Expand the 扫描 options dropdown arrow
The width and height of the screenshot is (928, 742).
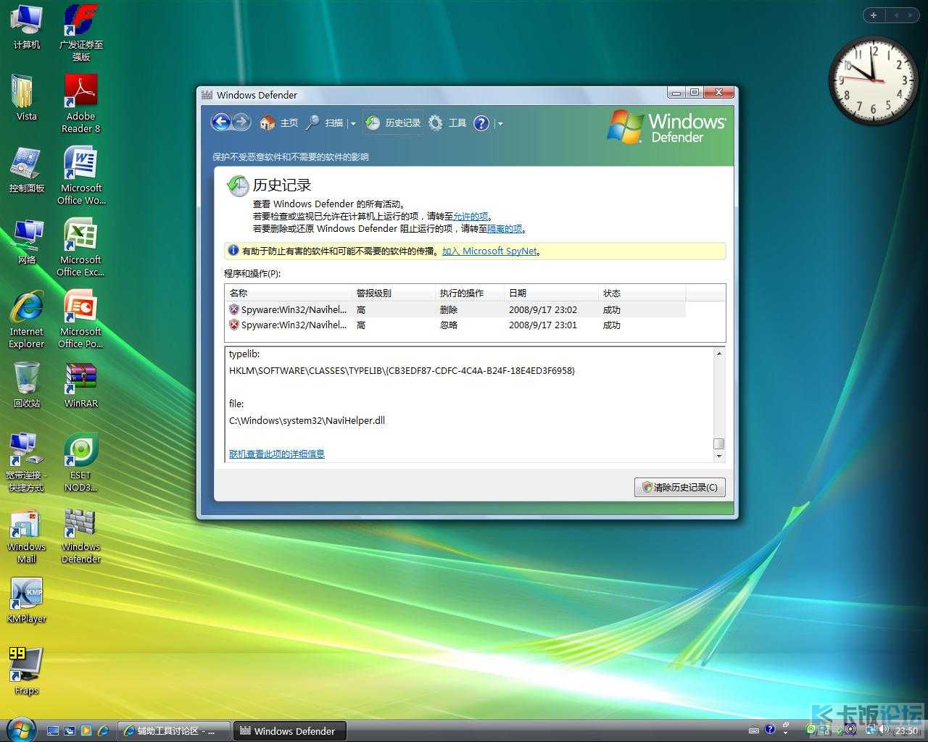coord(353,124)
